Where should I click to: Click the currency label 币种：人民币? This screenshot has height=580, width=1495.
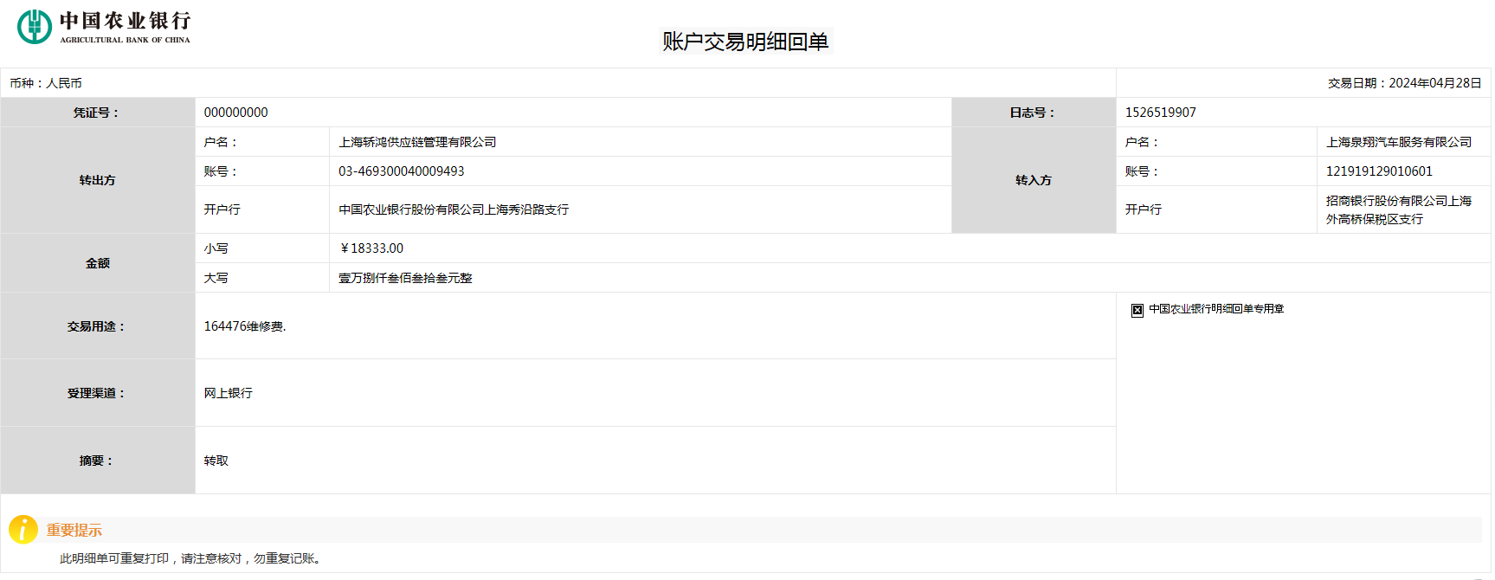46,83
